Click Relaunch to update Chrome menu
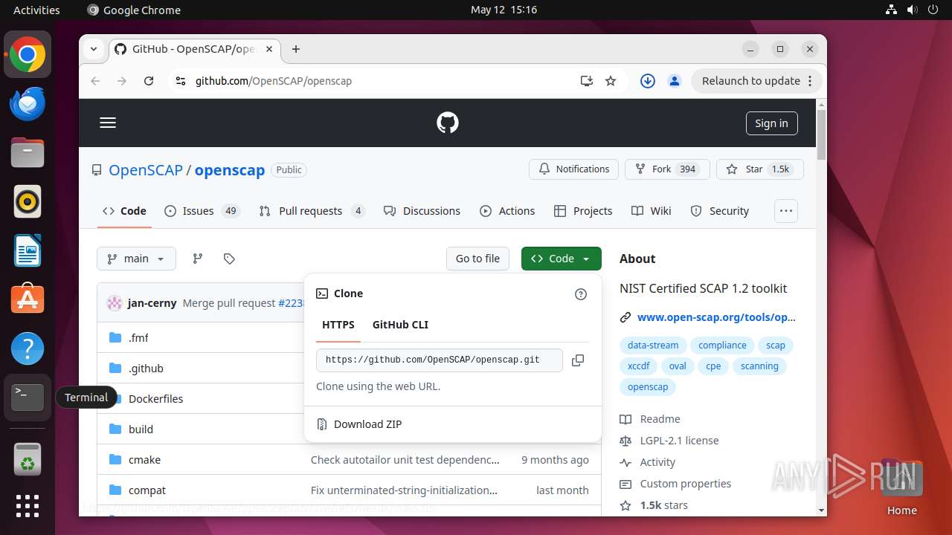This screenshot has width=952, height=535. click(x=756, y=81)
